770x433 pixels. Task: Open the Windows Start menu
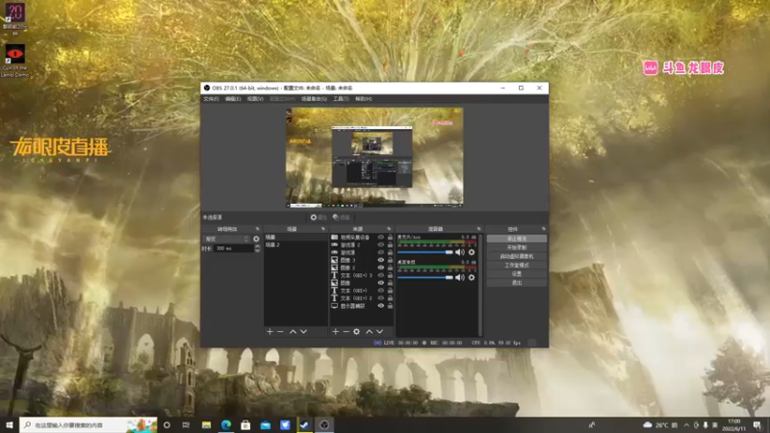pos(10,425)
